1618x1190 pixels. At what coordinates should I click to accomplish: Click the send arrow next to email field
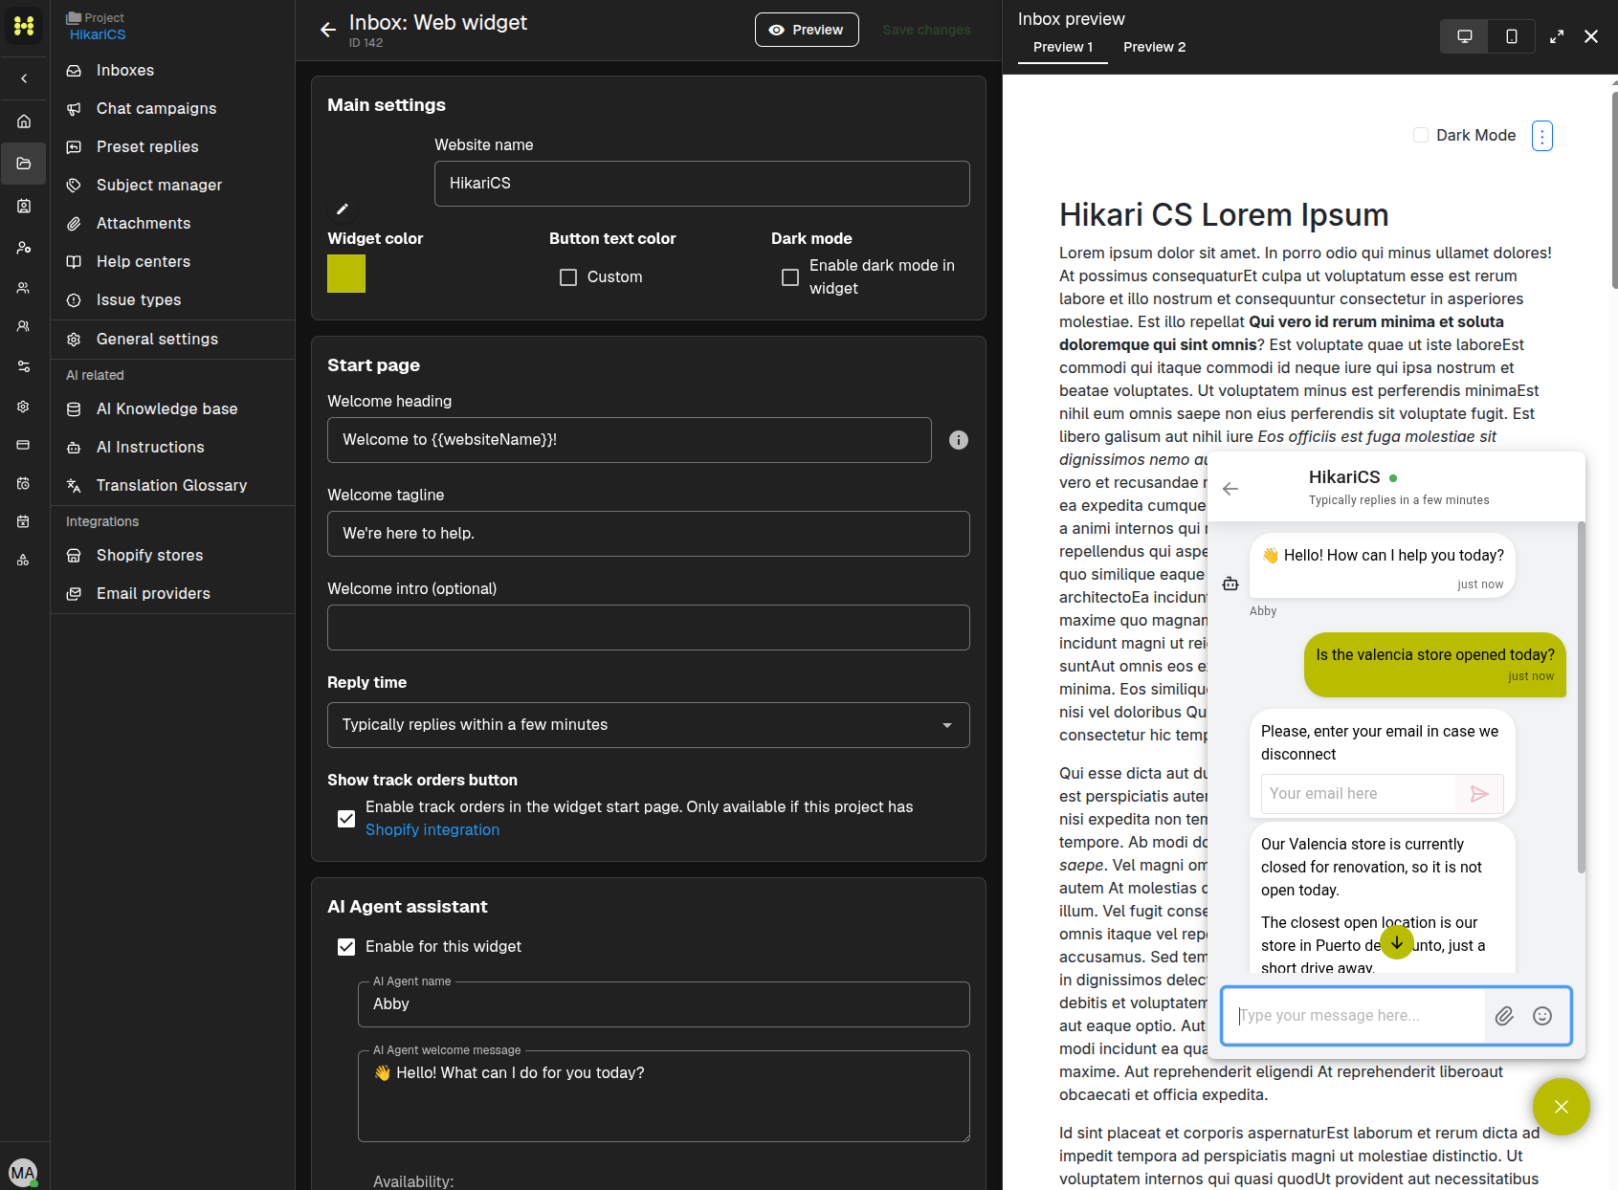[x=1479, y=794]
